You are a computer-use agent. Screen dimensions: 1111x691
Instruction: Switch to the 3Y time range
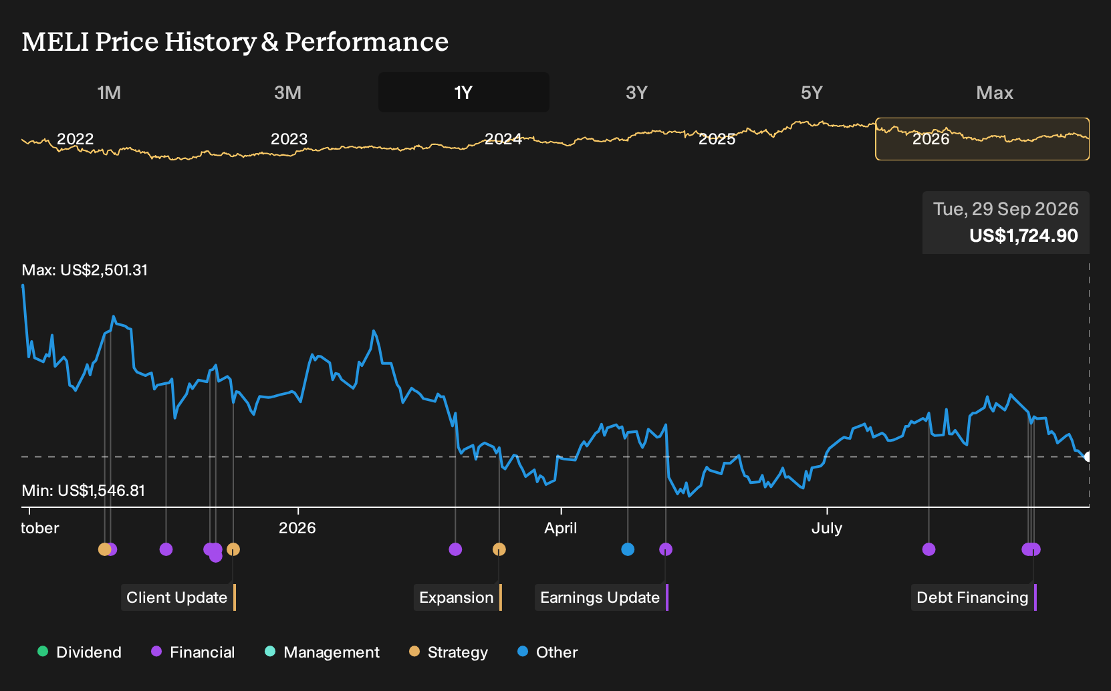coord(636,92)
